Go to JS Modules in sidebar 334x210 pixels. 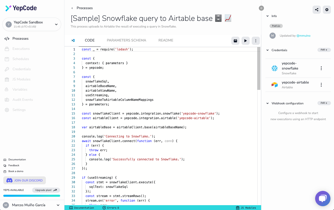click(21, 79)
